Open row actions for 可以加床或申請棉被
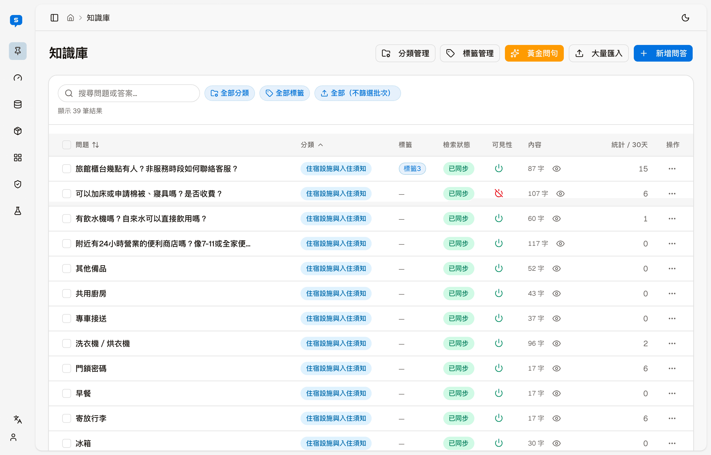Screen dimensions: 711x455 672,194
